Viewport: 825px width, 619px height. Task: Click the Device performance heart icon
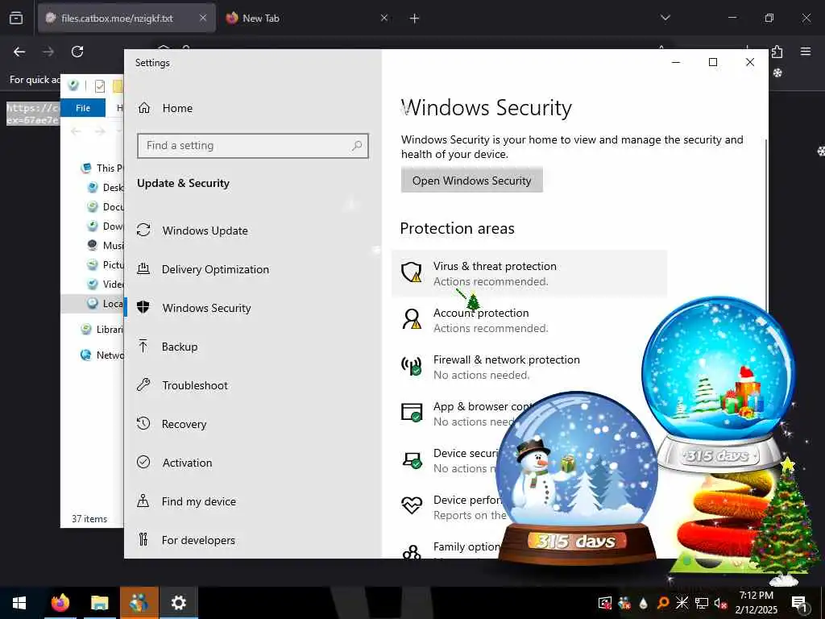point(412,506)
